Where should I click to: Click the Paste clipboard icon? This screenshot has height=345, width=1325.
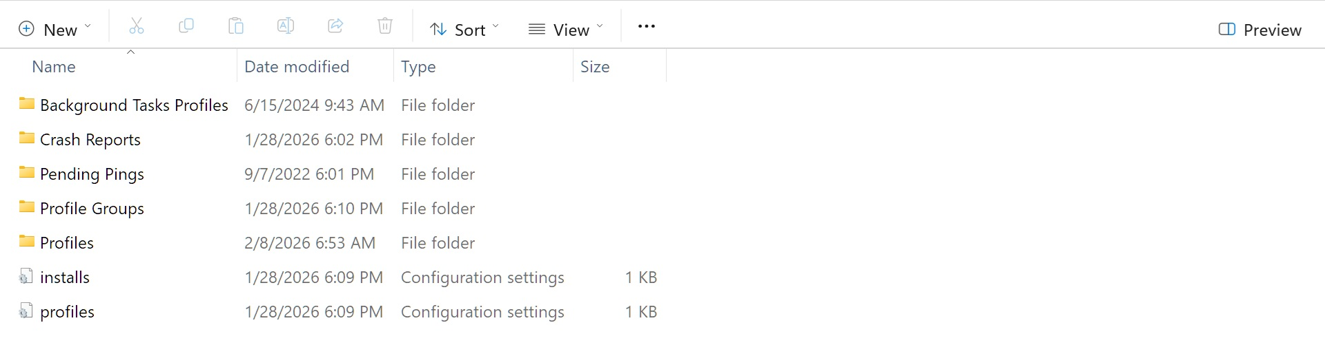(x=236, y=28)
